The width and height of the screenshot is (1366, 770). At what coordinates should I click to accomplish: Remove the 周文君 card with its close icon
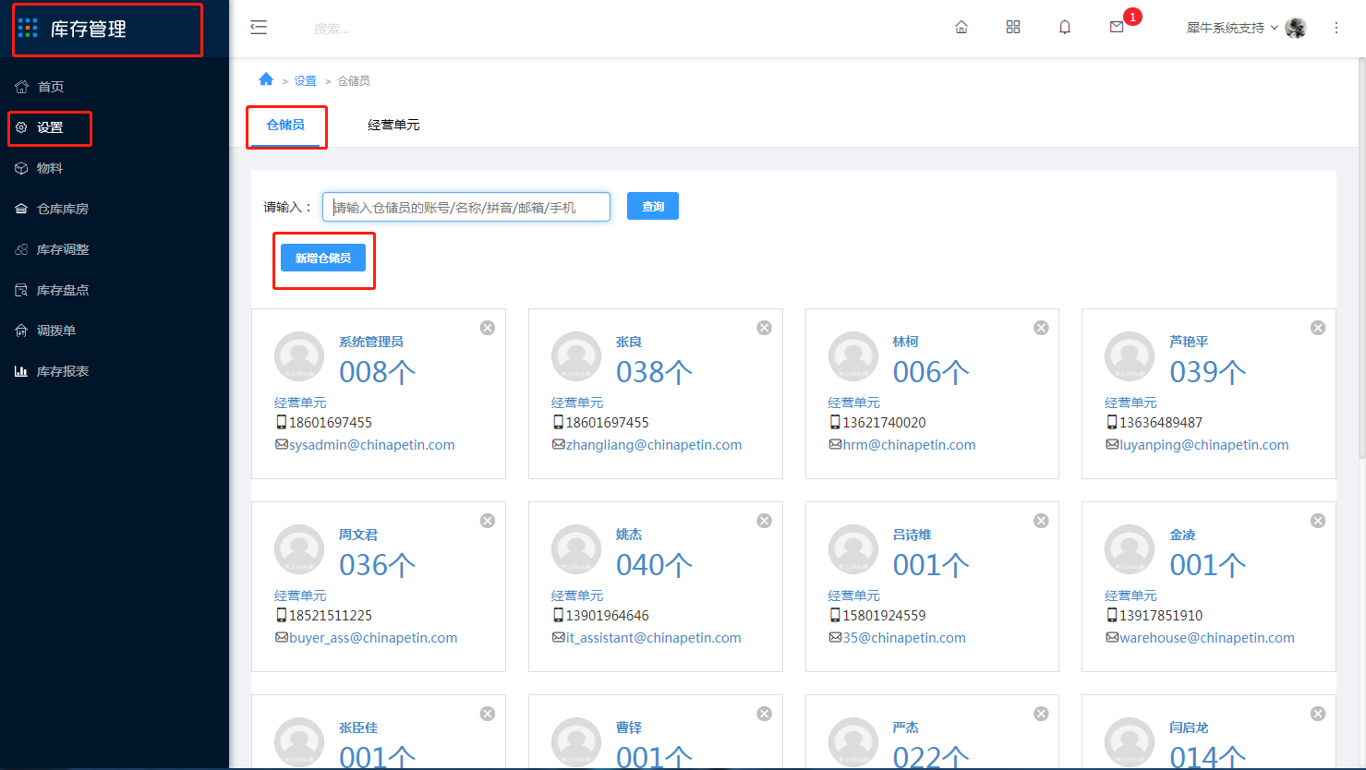point(488,521)
